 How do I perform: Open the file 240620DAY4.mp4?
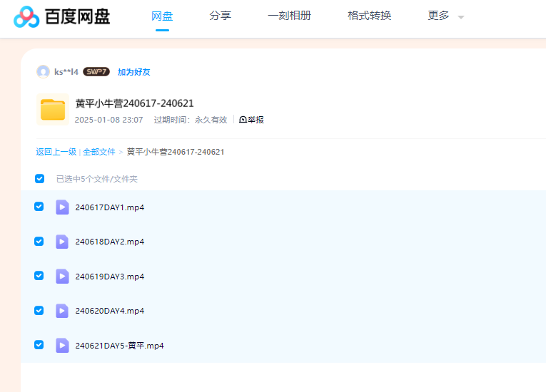(110, 311)
